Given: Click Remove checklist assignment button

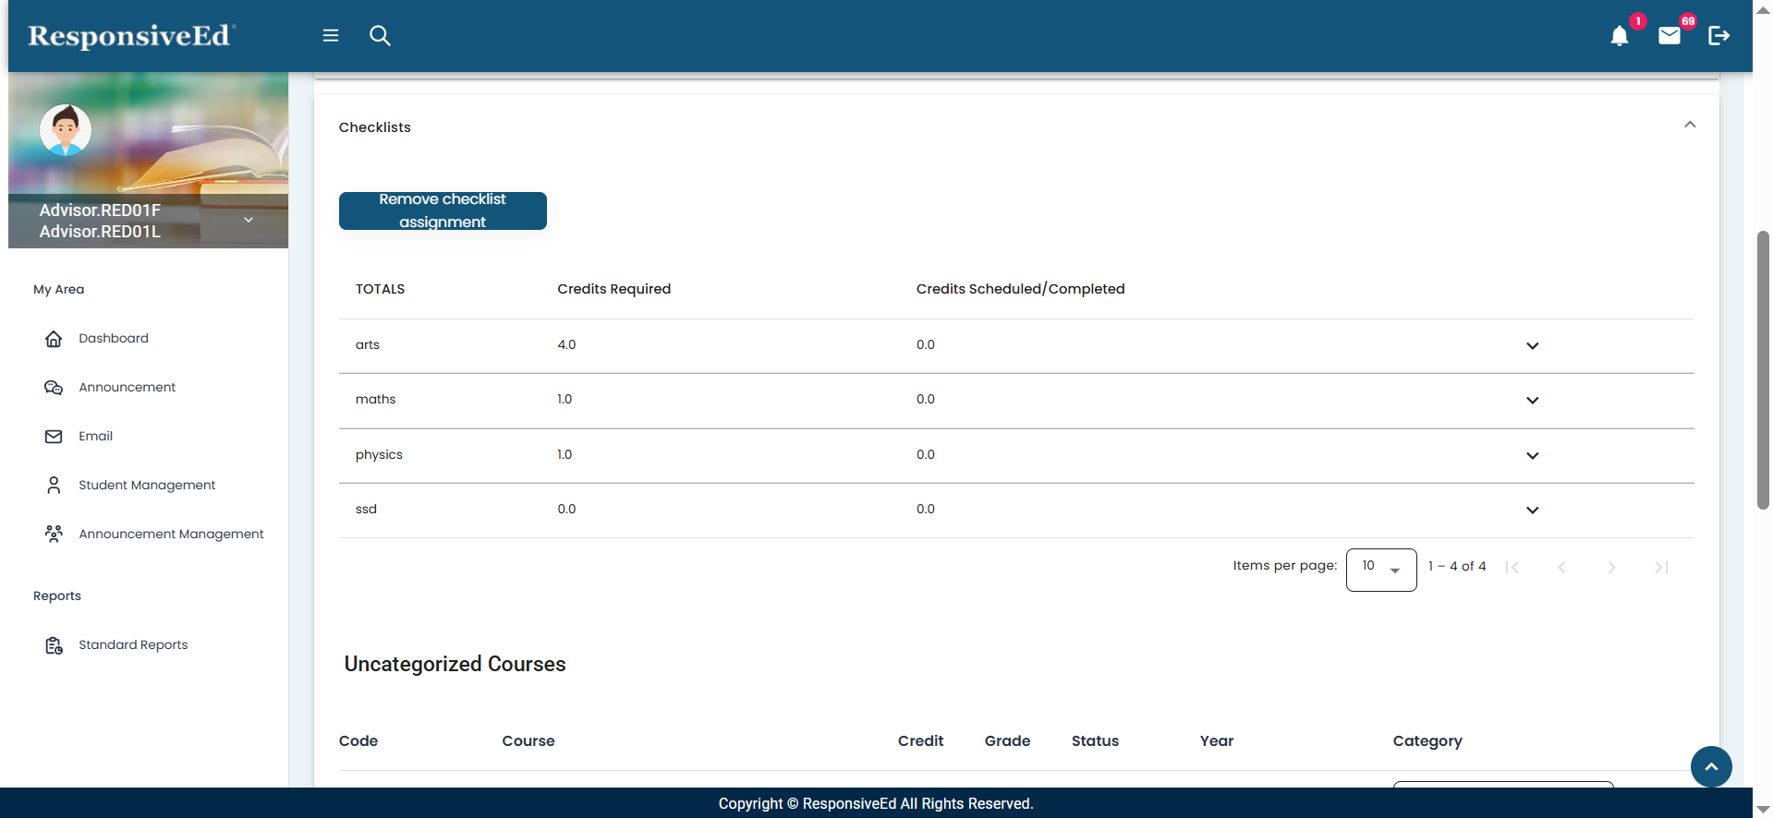Looking at the screenshot, I should pos(443,211).
